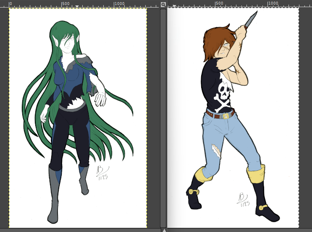Click the pointer marker on left ruler
Viewport: 312px width, 232px height.
pyautogui.click(x=77, y=6)
